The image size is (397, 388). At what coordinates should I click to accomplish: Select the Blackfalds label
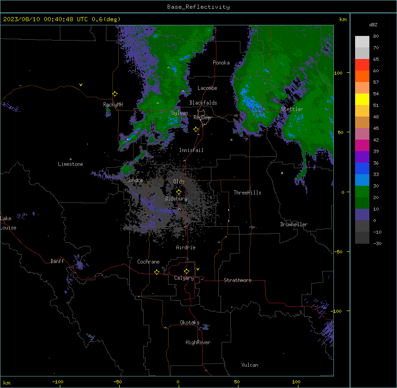coord(203,103)
